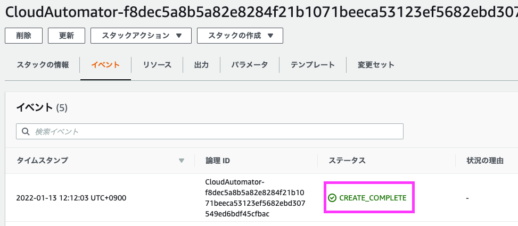This screenshot has height=226, width=518.
Task: Focus the 検索イベント search field
Action: tap(210, 131)
